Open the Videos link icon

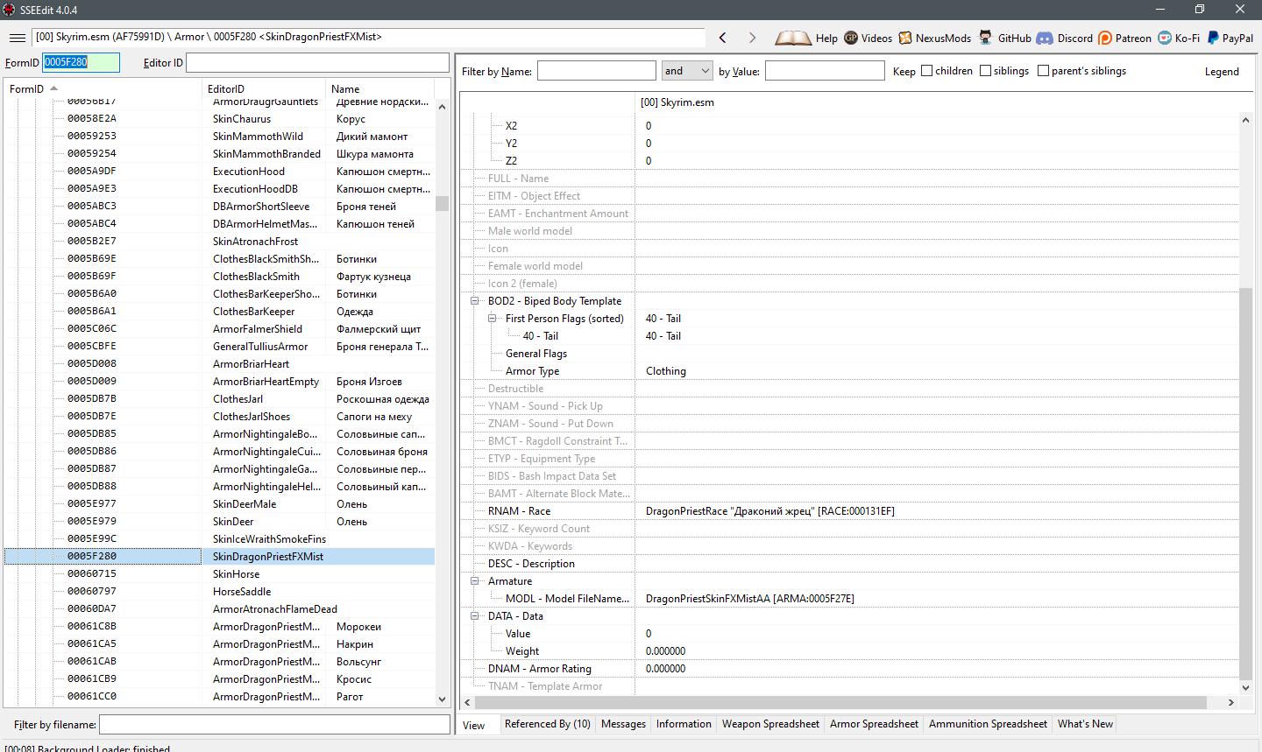pyautogui.click(x=851, y=38)
